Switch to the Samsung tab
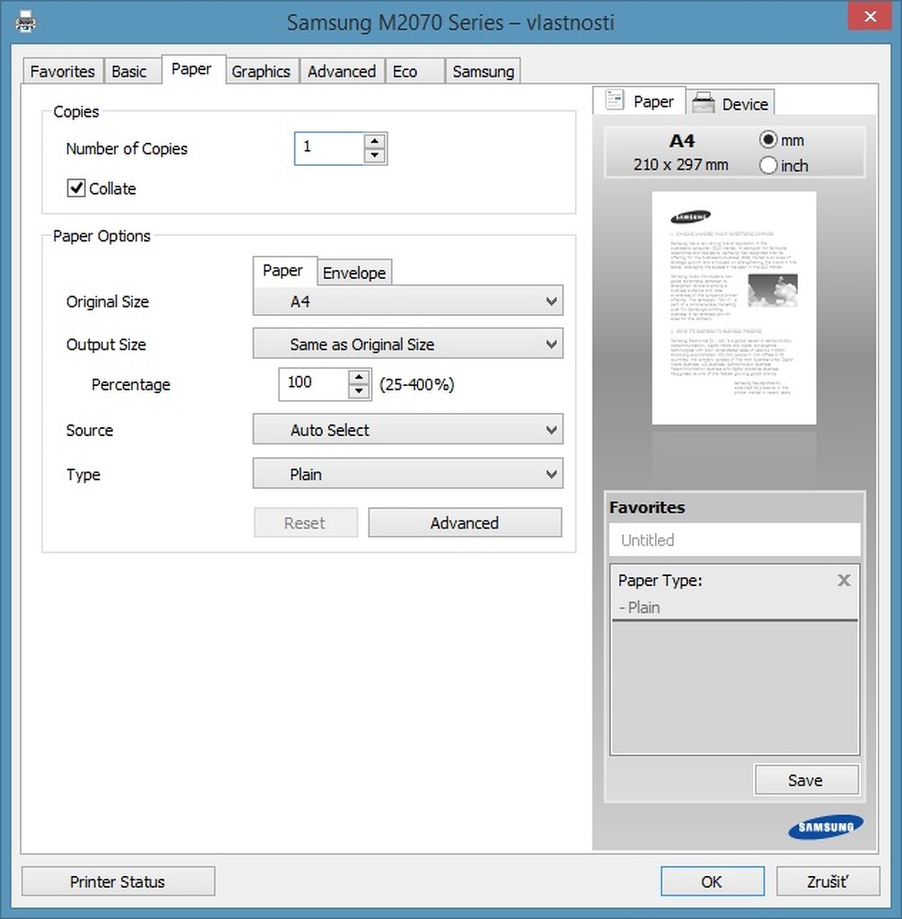Screen dimensions: 902x919 (x=482, y=72)
